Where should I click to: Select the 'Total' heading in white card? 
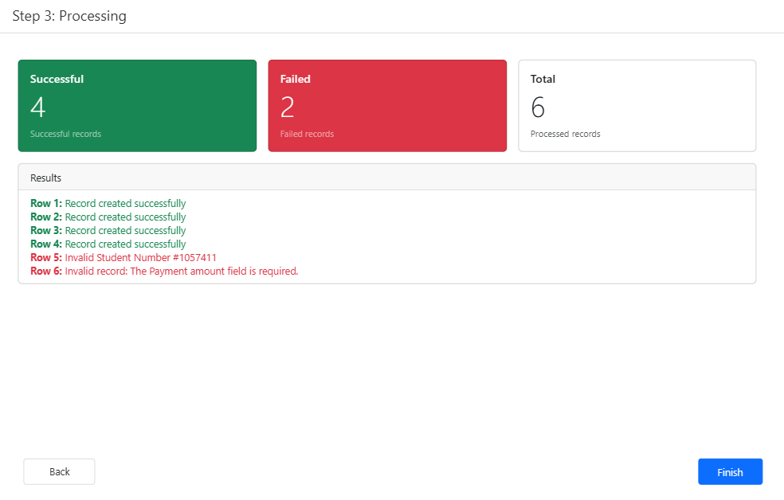pos(543,79)
